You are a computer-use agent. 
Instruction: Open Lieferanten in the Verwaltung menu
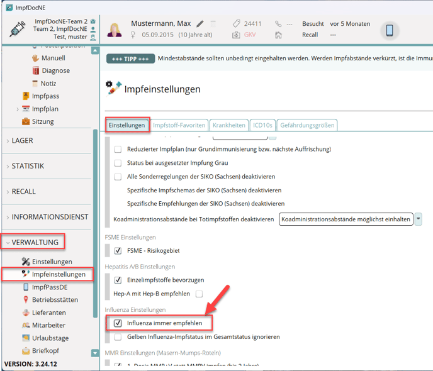48,313
